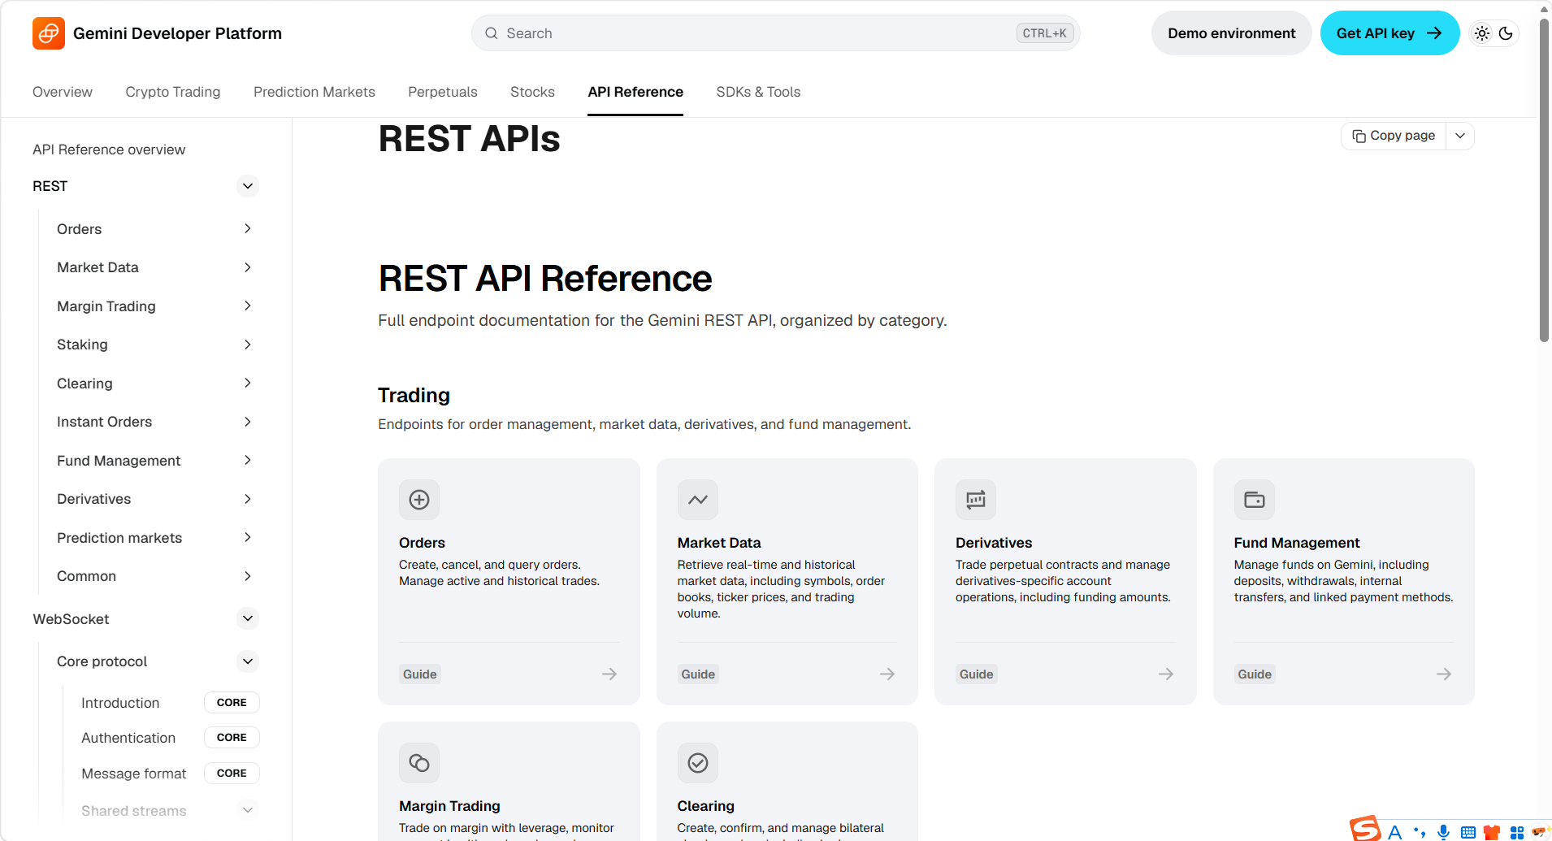Screen dimensions: 1552x841
Task: Switch to light theme sun icon
Action: coord(1482,33)
